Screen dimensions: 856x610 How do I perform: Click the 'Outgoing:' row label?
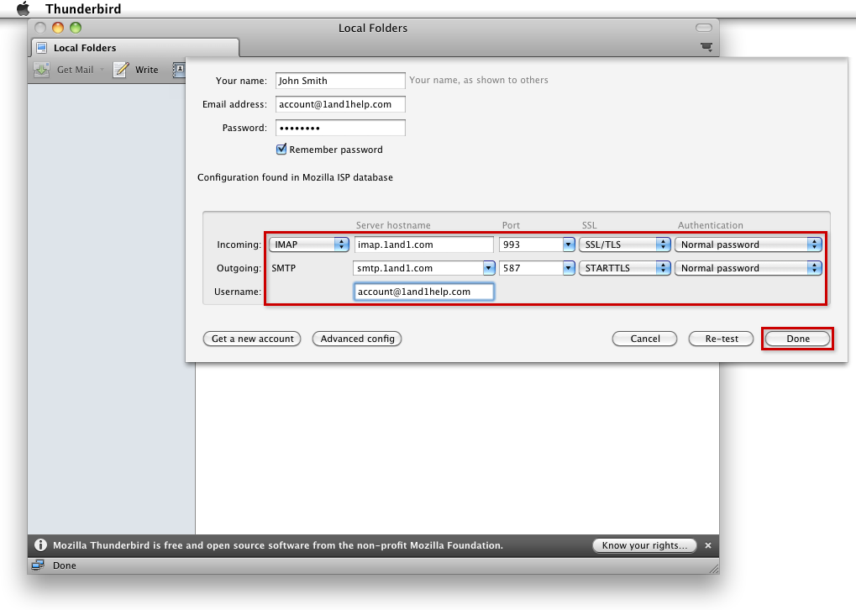[x=239, y=268]
